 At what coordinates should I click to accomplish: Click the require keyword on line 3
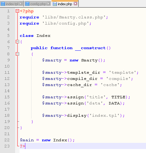[x=29, y=24]
